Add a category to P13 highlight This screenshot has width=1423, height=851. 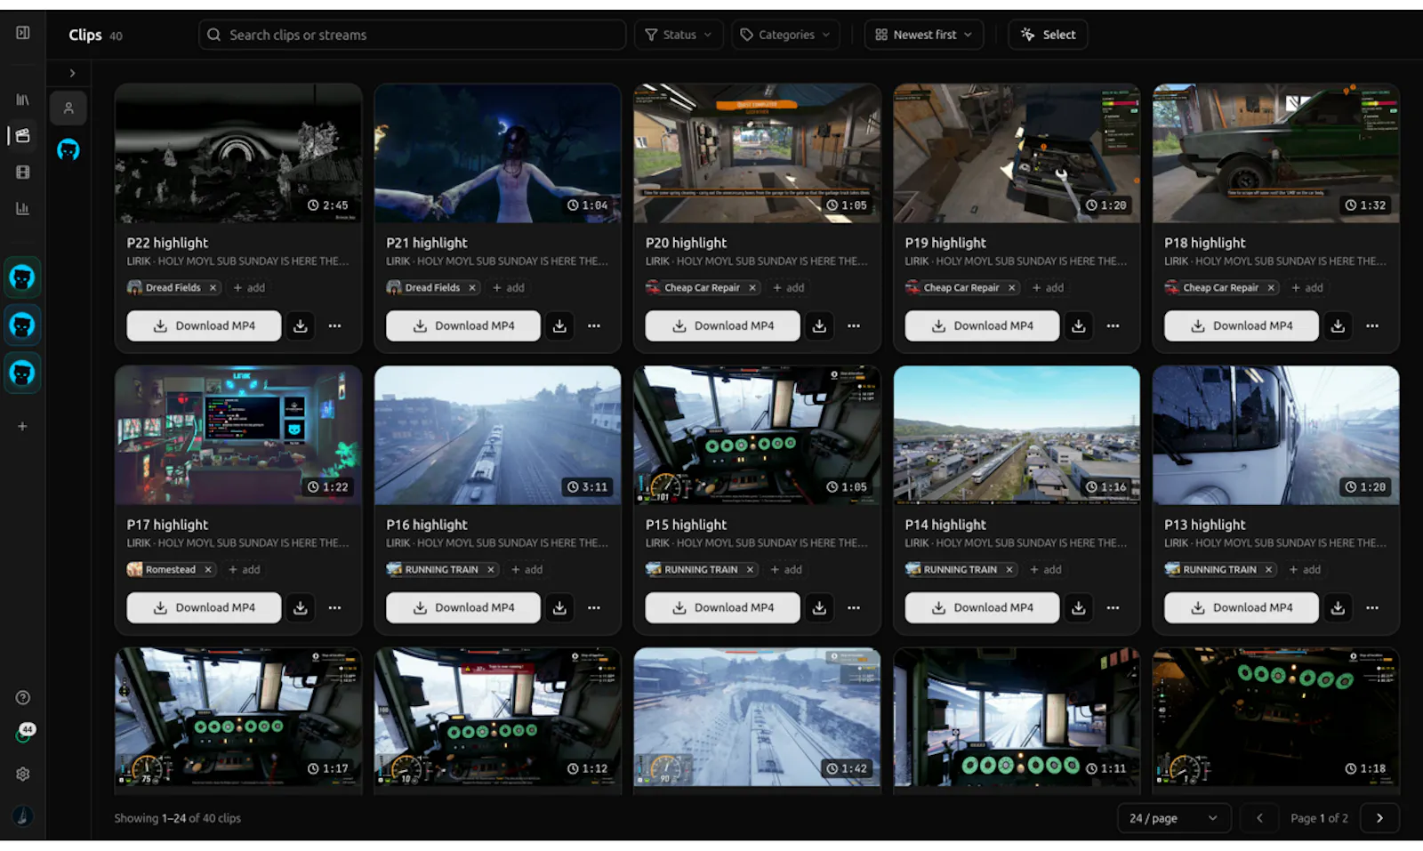coord(1305,570)
